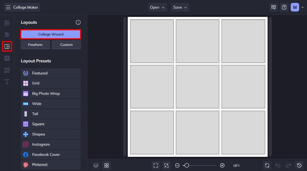The image size is (307, 171).
Task: Select the Layouts sidebar icon
Action: [x=7, y=46]
